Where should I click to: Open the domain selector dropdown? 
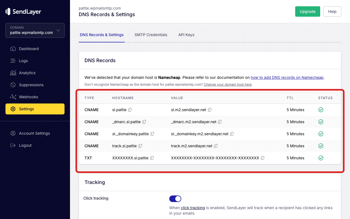tap(35, 30)
